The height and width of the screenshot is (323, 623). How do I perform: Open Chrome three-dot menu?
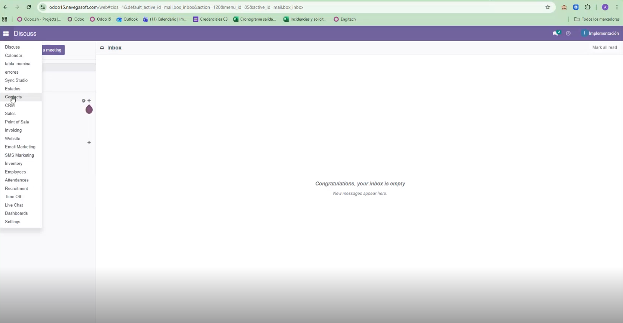pyautogui.click(x=617, y=7)
